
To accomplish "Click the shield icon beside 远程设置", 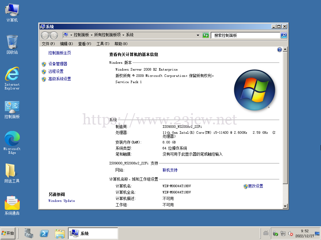I will tap(44, 72).
